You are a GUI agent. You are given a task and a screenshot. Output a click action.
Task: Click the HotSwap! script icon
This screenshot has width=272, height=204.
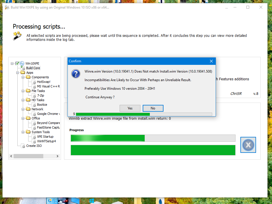tap(34, 82)
